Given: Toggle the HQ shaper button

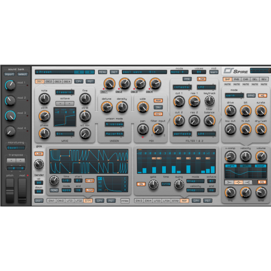Looking at the screenshot, I should click(x=262, y=95).
